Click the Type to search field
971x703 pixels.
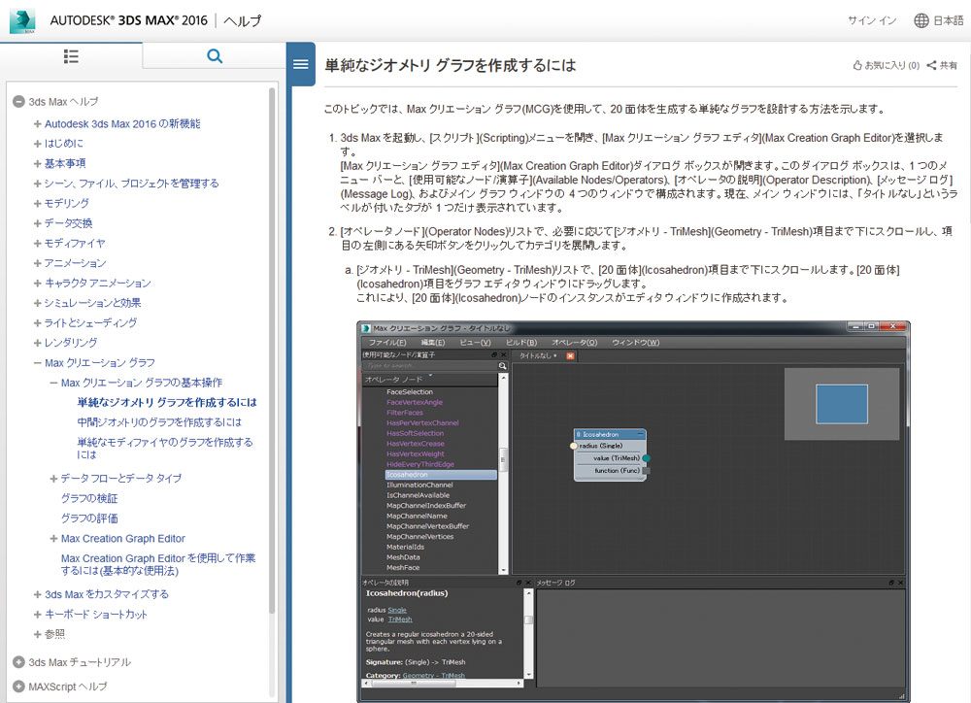[x=430, y=366]
